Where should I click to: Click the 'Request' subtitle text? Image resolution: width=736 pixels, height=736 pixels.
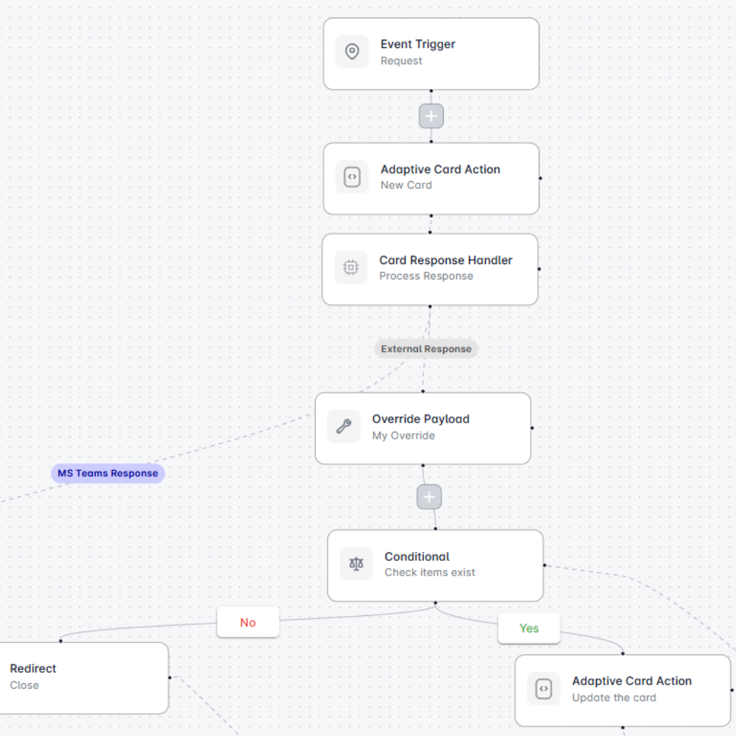[401, 61]
